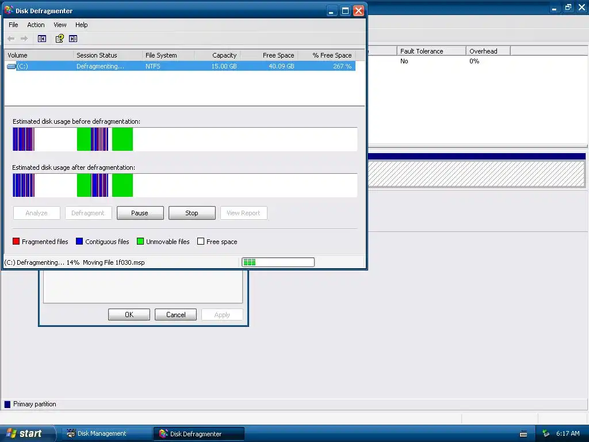Click the View Report button

pyautogui.click(x=244, y=213)
